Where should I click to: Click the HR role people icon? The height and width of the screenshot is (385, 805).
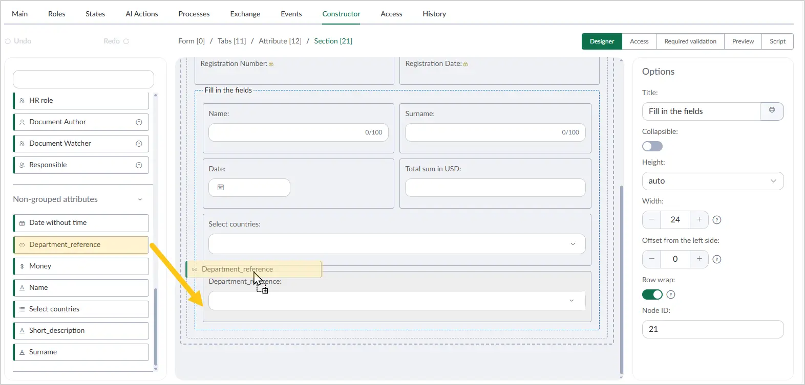pos(22,101)
